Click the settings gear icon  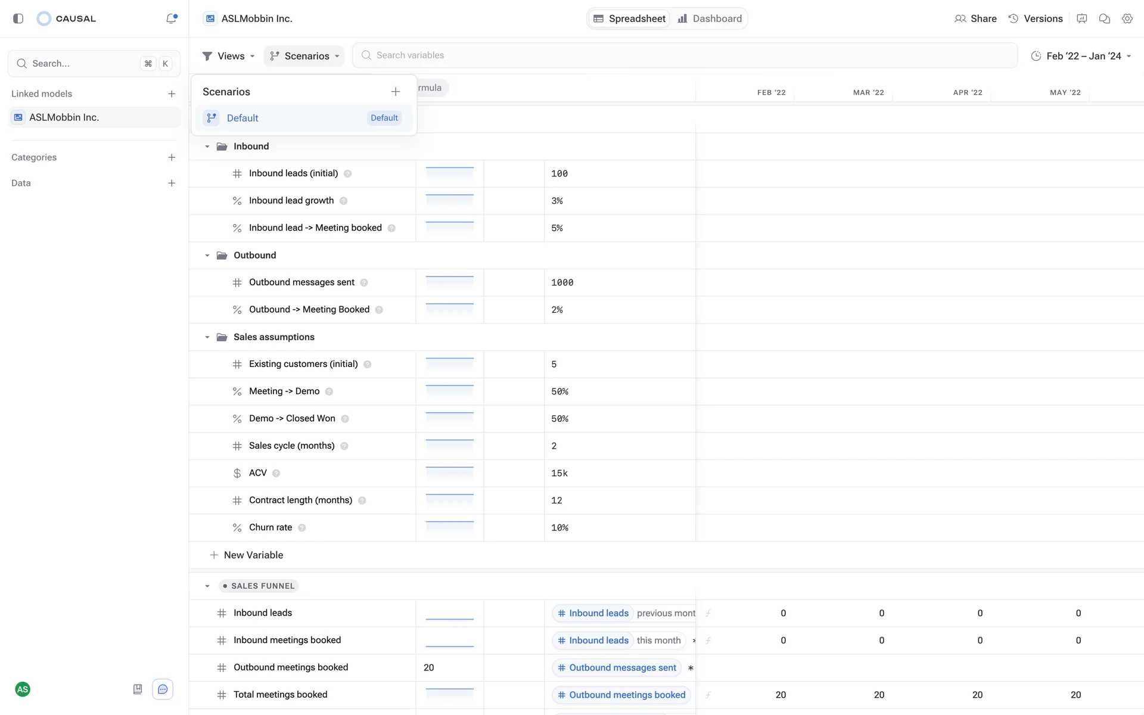[1127, 18]
